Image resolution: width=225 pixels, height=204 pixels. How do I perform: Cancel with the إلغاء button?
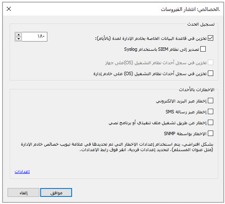23,193
